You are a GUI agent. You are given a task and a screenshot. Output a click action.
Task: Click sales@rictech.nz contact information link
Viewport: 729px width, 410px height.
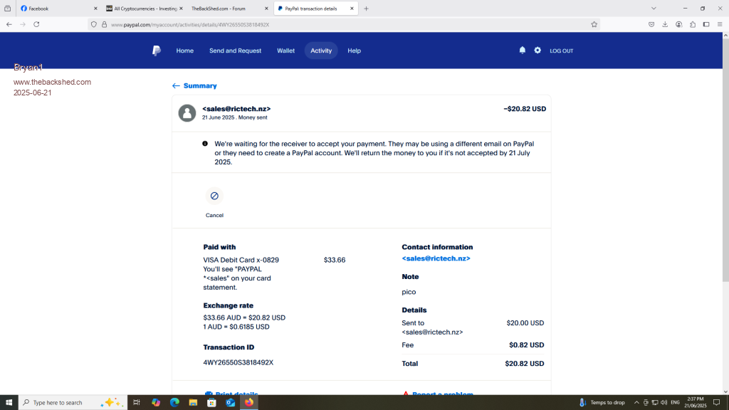tap(436, 258)
